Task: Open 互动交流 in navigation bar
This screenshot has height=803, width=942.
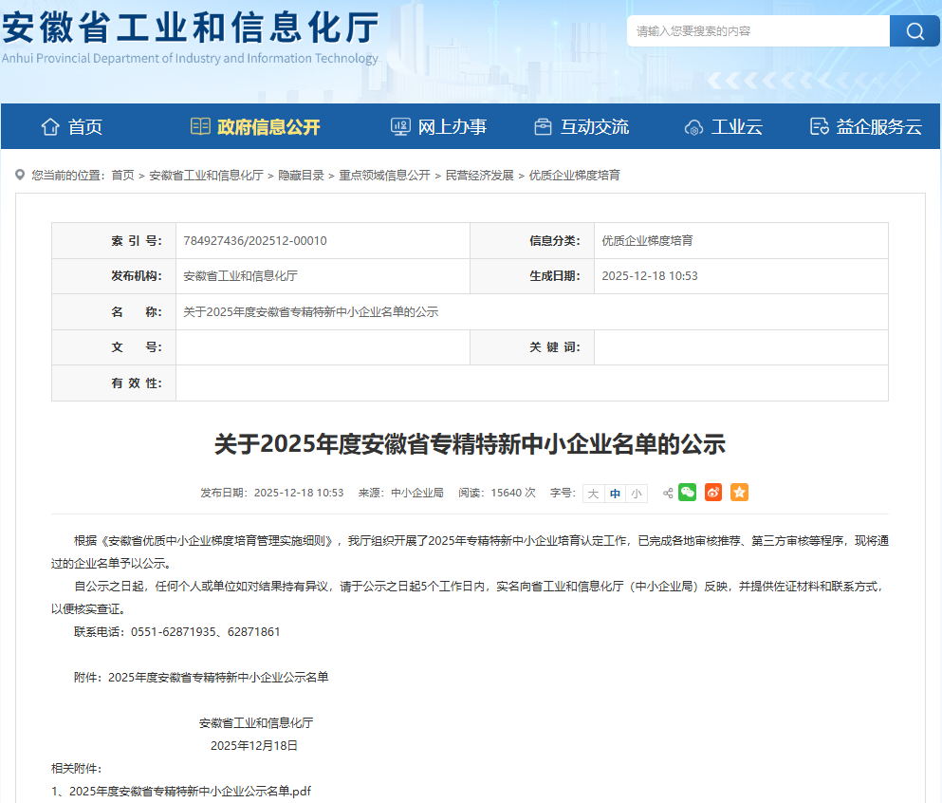Action: pos(595,127)
